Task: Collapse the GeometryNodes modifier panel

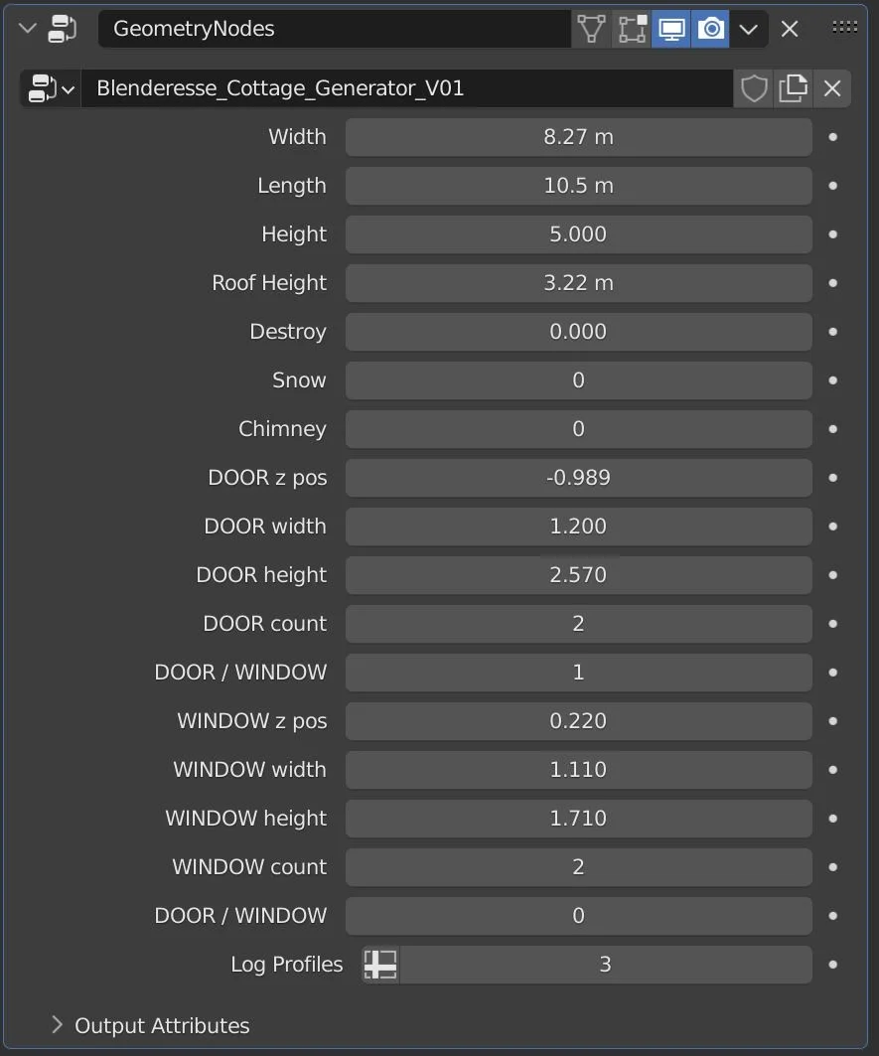Action: [25, 28]
